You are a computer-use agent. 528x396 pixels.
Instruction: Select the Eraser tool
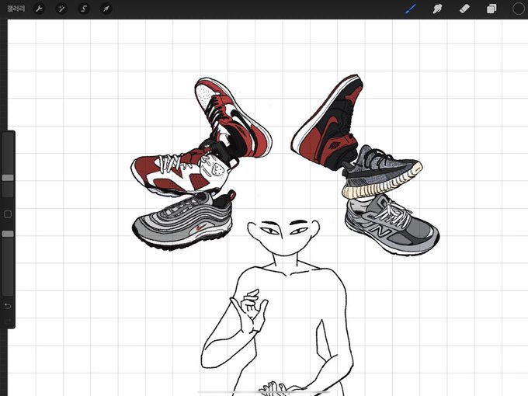464,9
